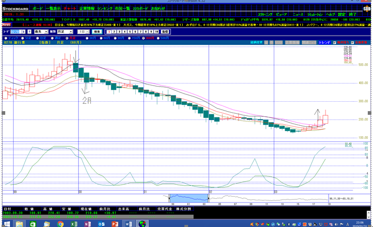The image size is (373, 227).
Task: Click the code spinner arrows beside 0278
Action: coord(24,32)
